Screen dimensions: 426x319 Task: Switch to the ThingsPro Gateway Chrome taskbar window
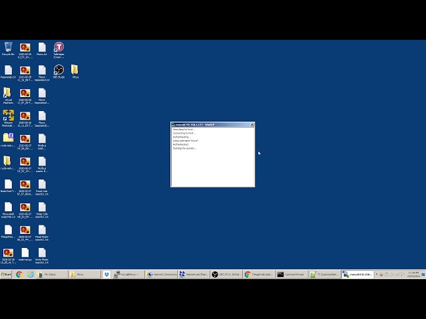[x=259, y=274]
